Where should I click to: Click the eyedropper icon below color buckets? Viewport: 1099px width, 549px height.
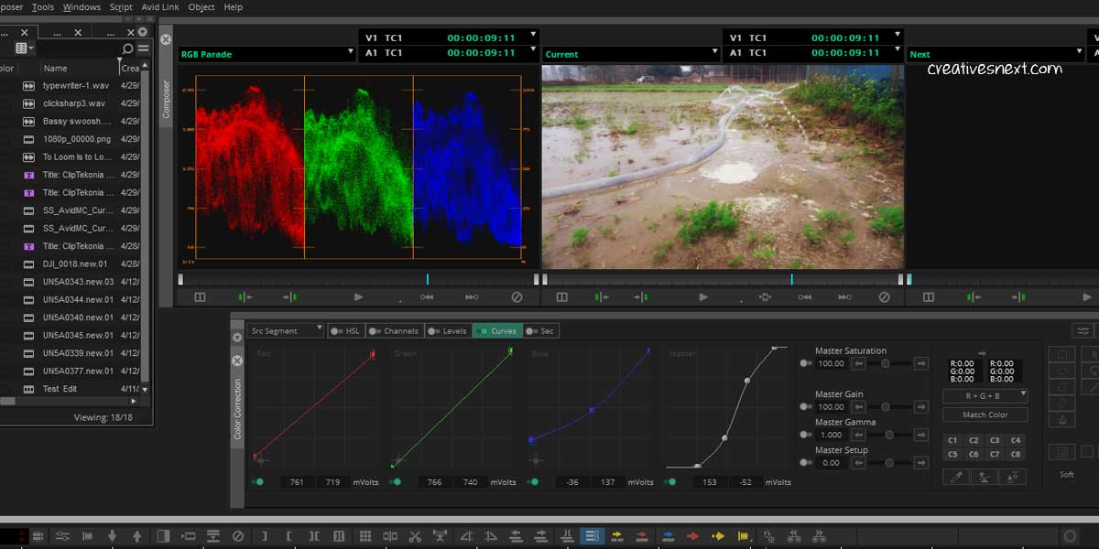[x=956, y=477]
